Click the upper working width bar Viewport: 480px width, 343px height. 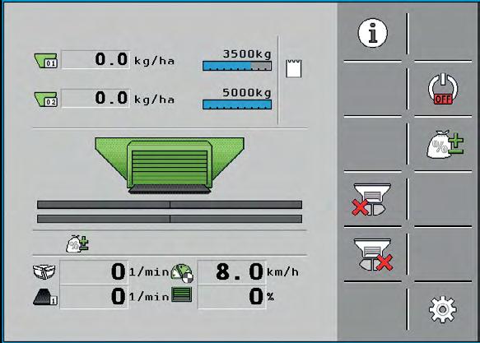(x=170, y=205)
